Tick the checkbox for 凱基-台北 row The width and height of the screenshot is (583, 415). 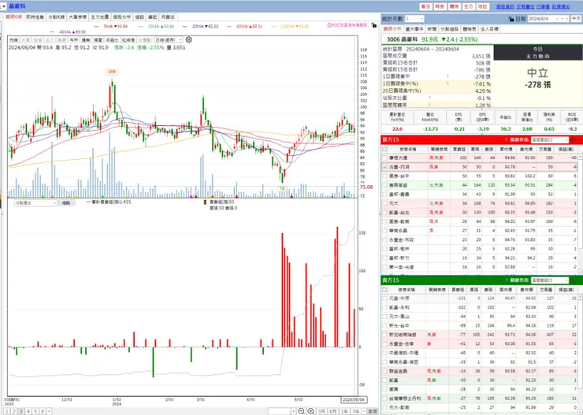pyautogui.click(x=384, y=213)
